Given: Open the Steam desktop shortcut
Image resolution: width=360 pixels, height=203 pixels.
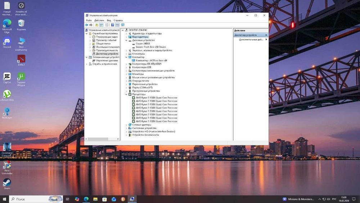Looking at the screenshot, I should (x=7, y=182).
